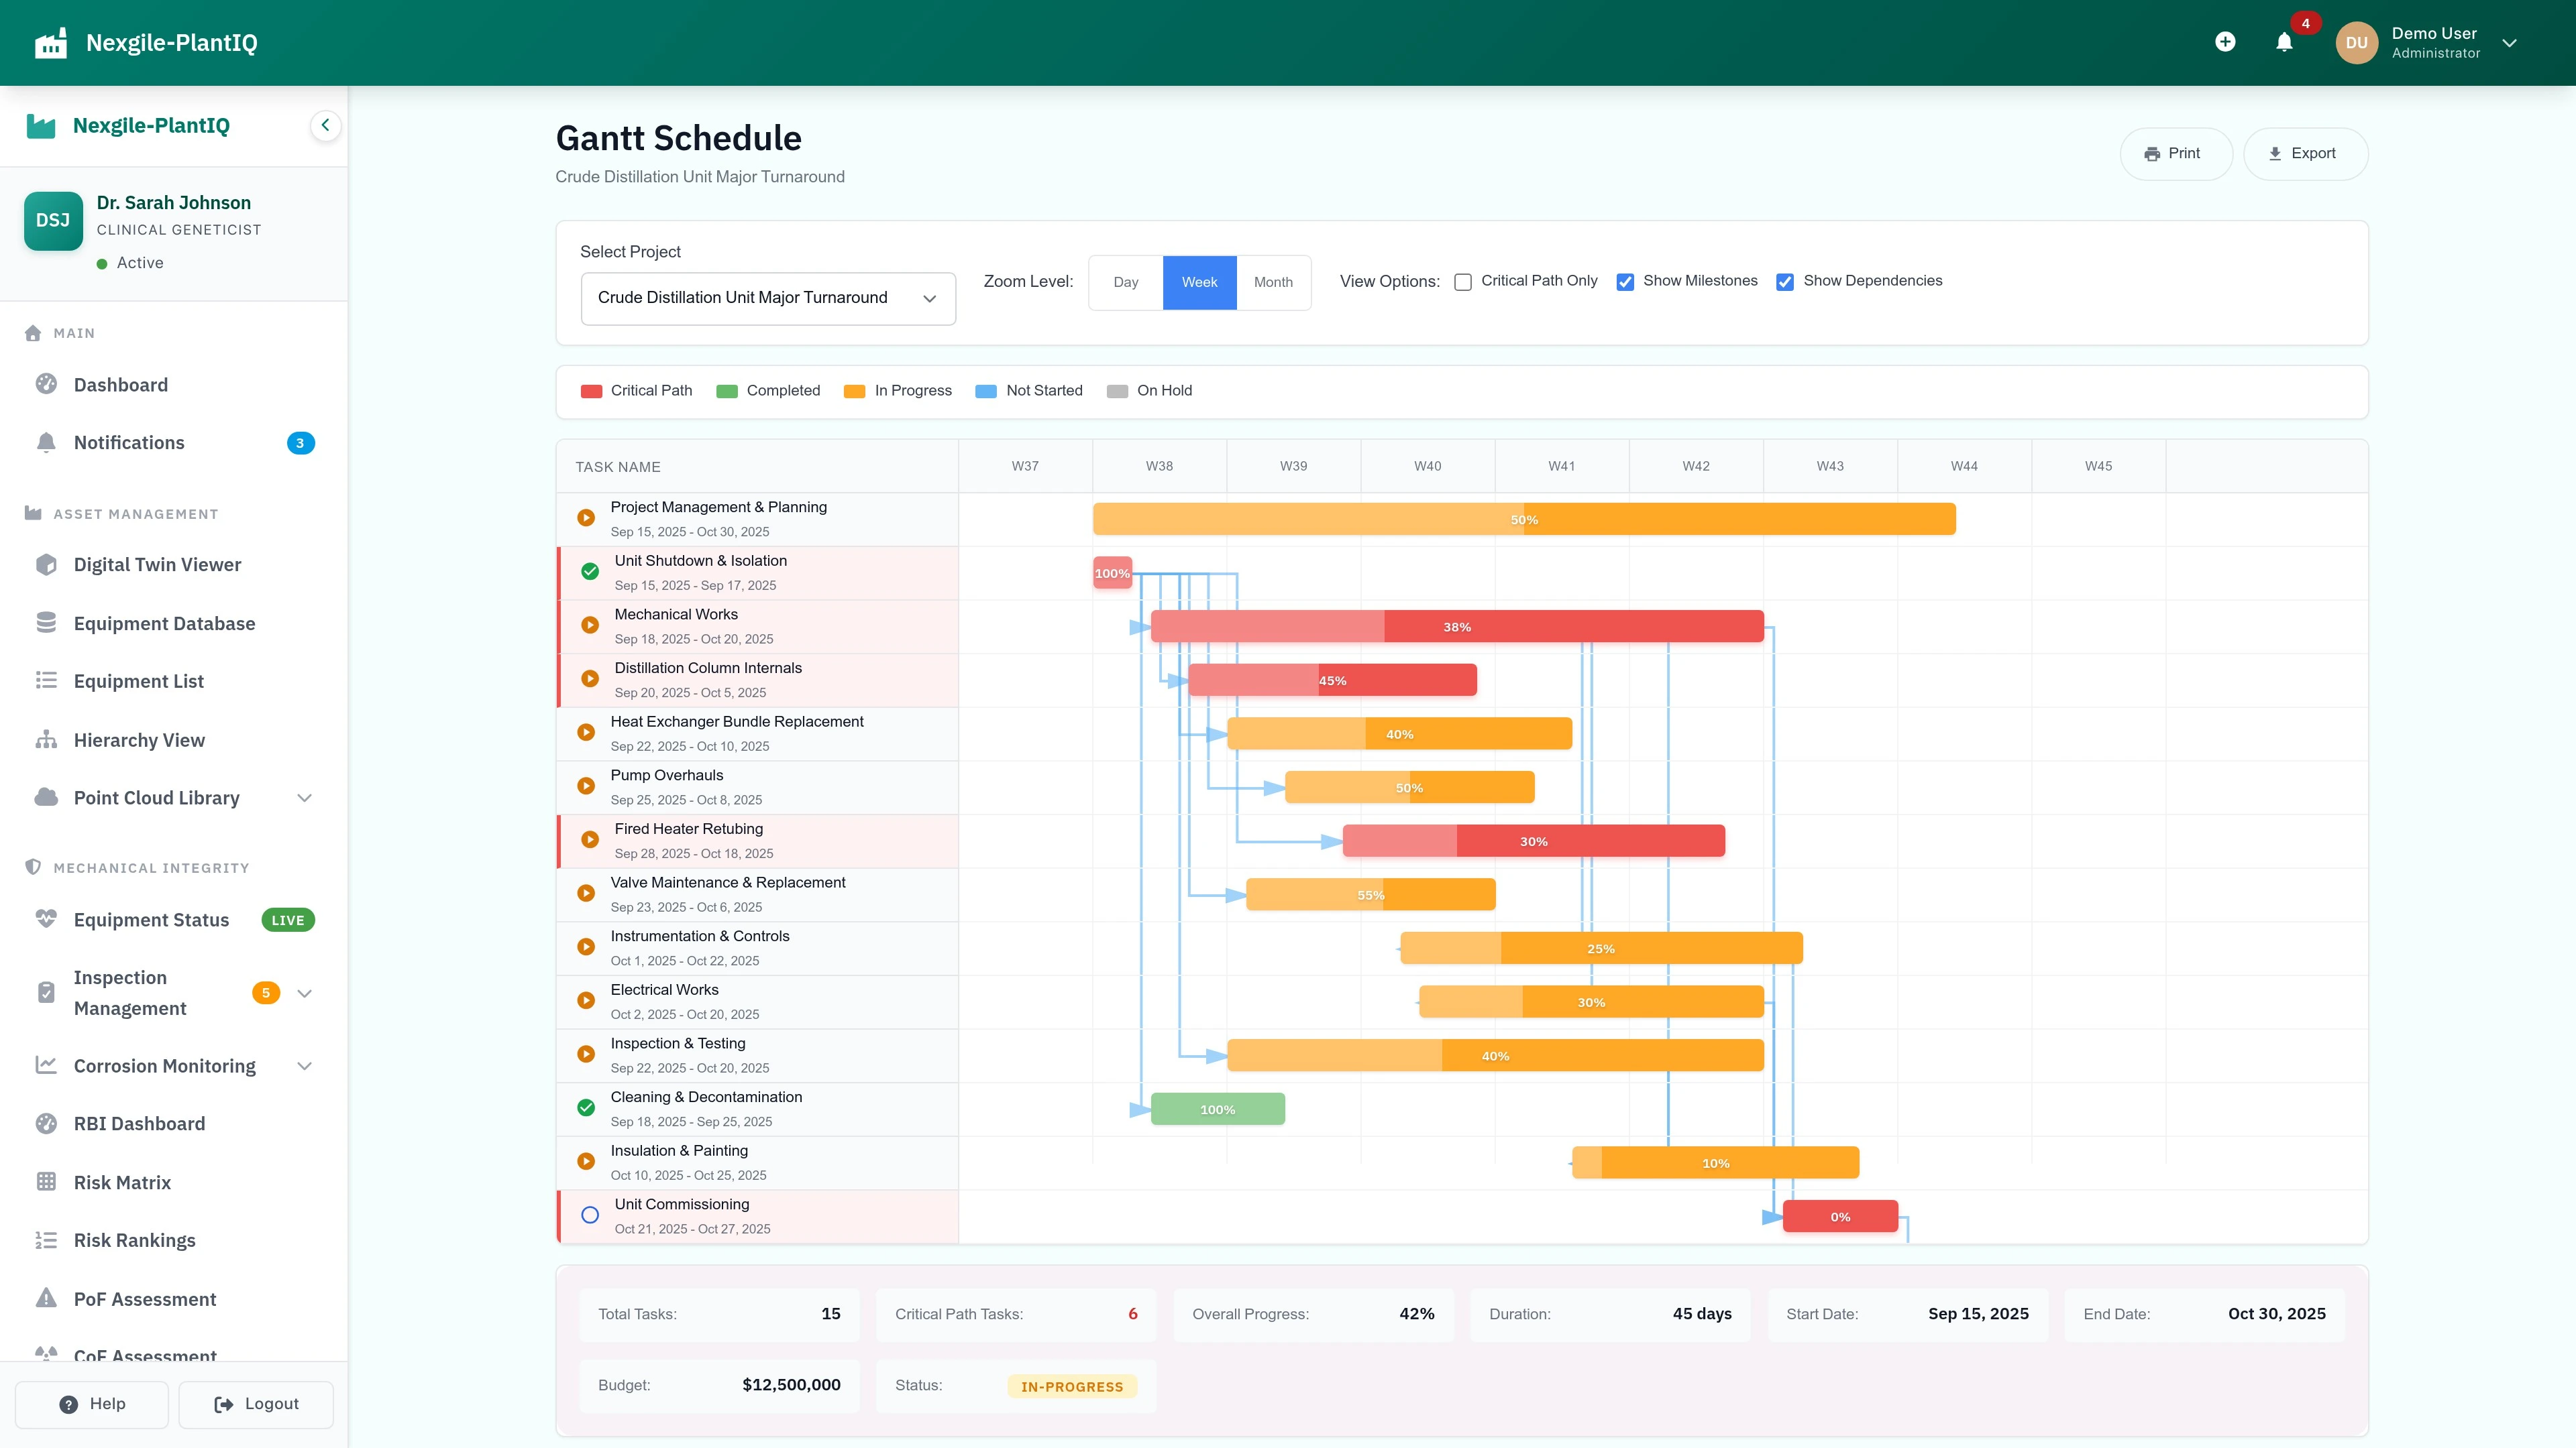2576x1448 pixels.
Task: Export the Gantt schedule
Action: click(x=2305, y=153)
